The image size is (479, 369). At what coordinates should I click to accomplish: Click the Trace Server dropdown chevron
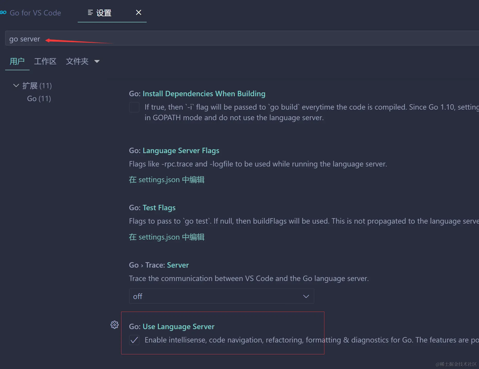coord(306,296)
